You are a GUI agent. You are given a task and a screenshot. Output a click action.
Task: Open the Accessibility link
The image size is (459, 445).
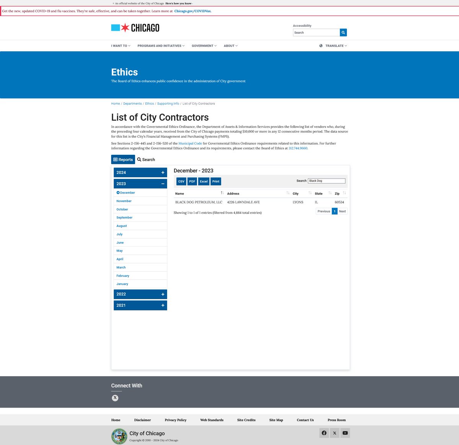(302, 26)
